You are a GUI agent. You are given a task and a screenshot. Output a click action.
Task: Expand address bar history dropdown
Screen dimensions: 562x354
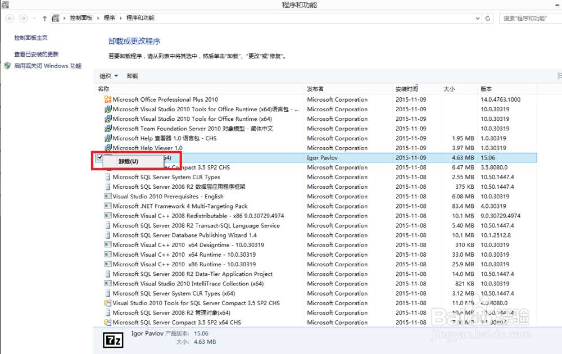click(477, 19)
